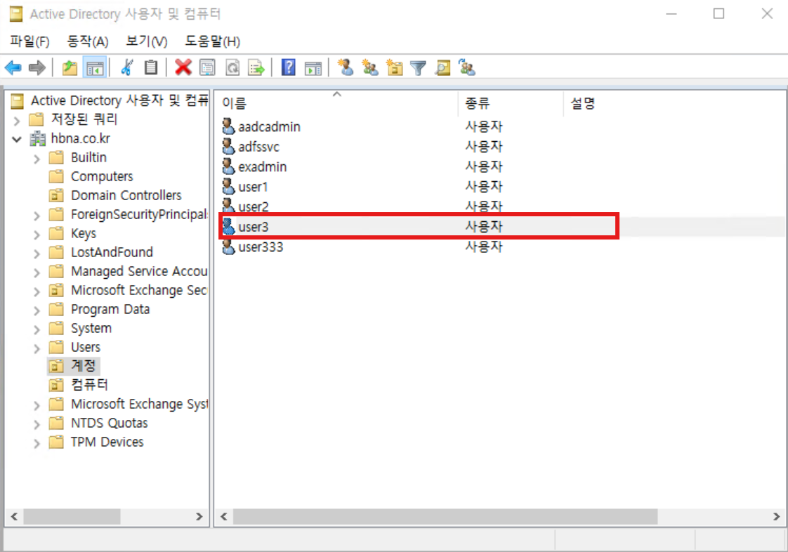Click the red X Delete icon

point(183,67)
